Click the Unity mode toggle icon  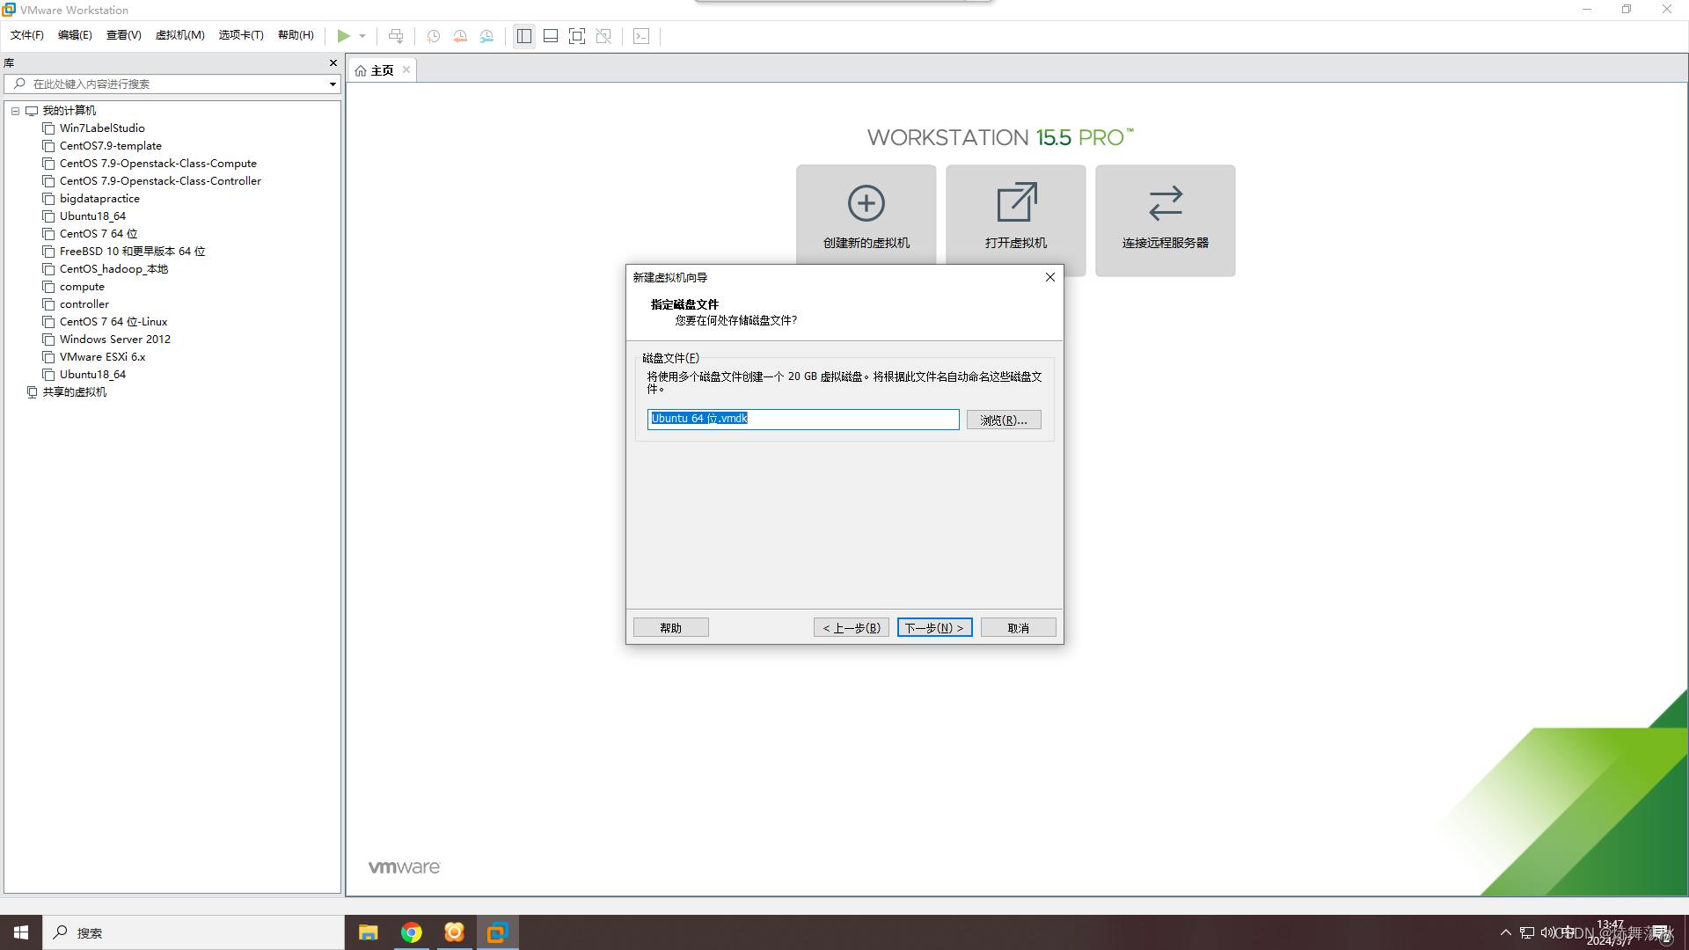[x=603, y=36]
